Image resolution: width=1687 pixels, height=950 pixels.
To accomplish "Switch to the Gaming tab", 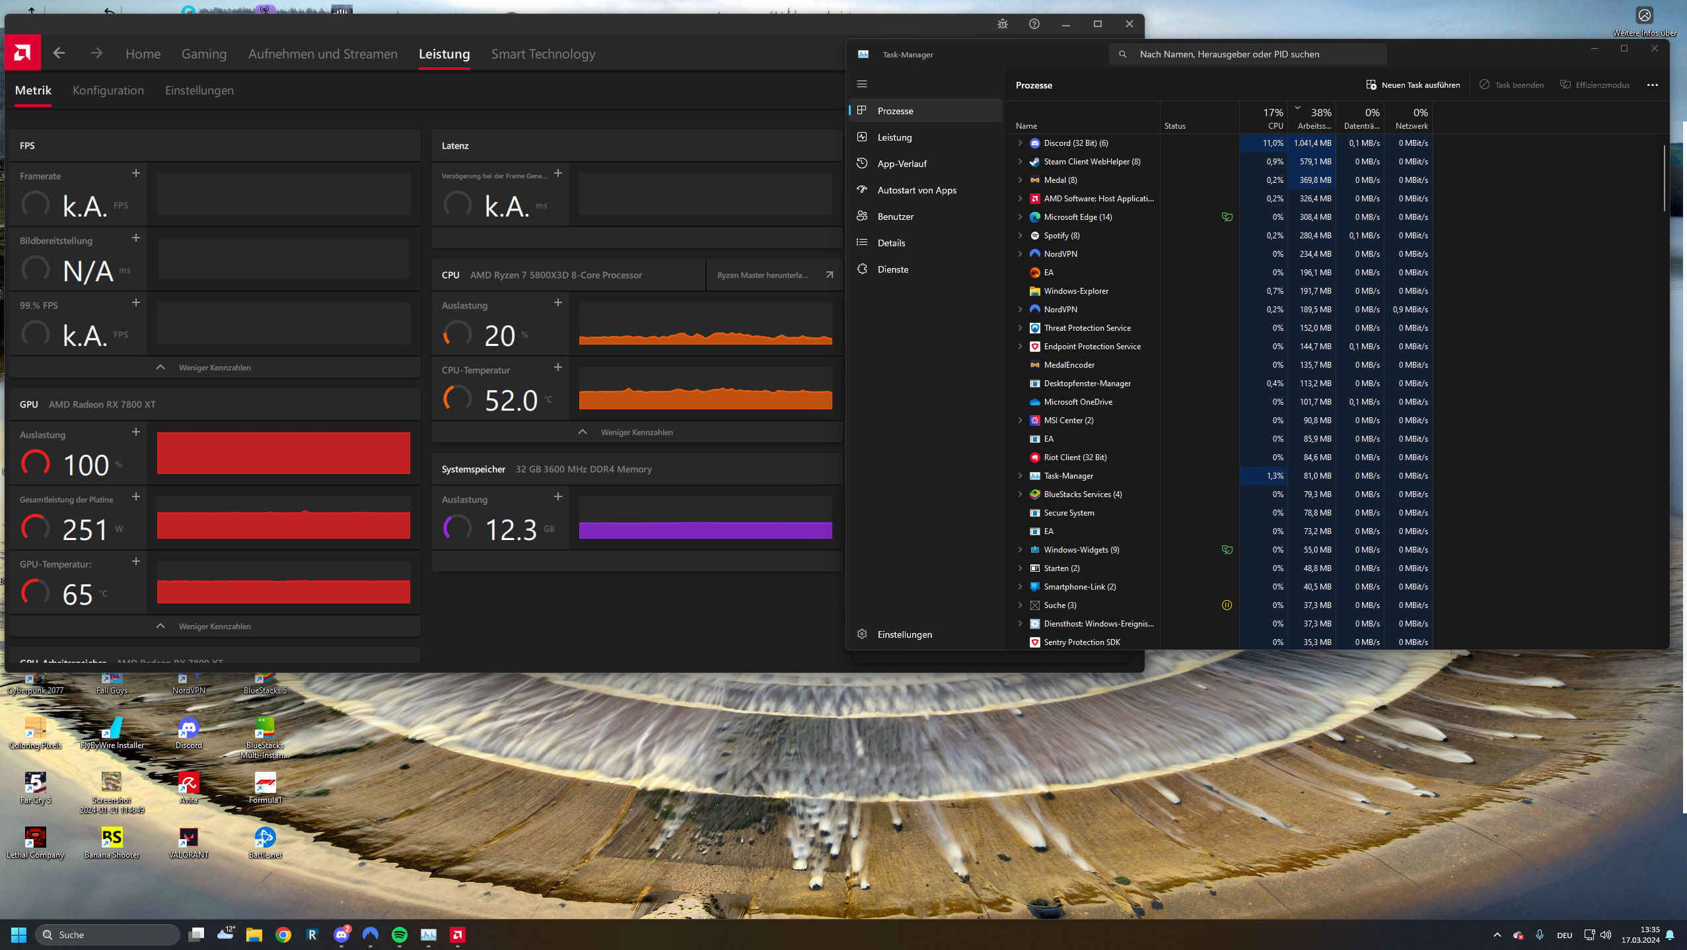I will pos(203,54).
